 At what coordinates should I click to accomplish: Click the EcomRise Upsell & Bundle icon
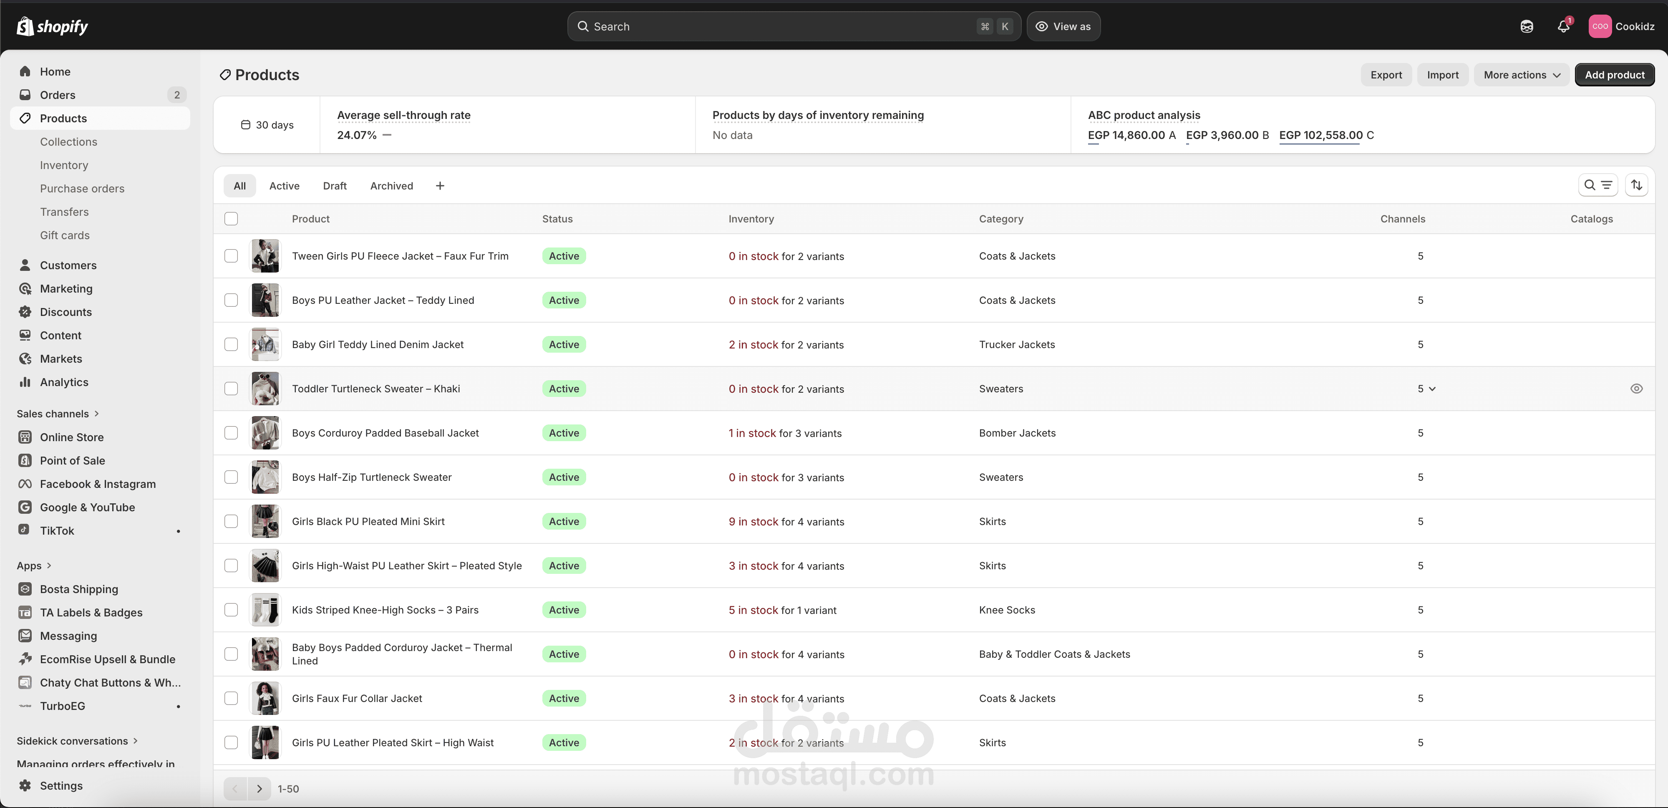tap(25, 659)
